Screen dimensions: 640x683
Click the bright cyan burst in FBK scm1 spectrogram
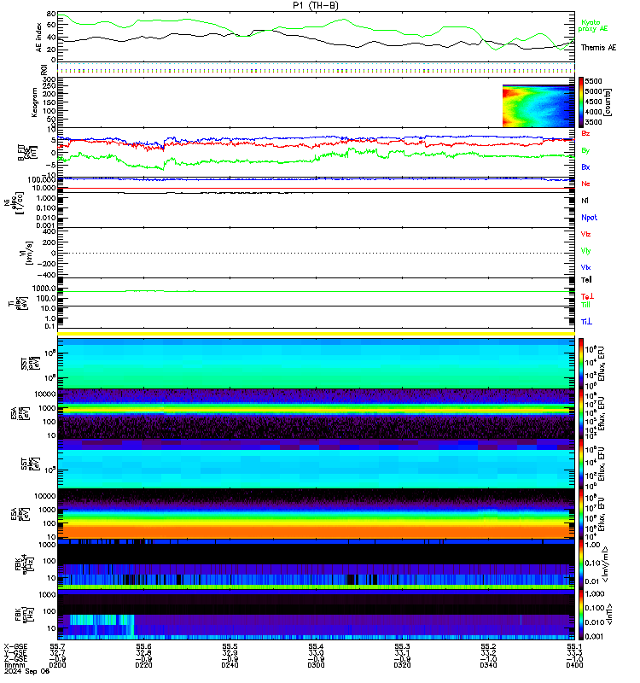coord(102,625)
